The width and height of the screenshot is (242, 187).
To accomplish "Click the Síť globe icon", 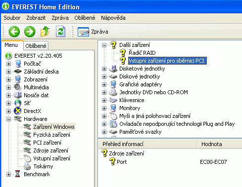I will point(18,103).
